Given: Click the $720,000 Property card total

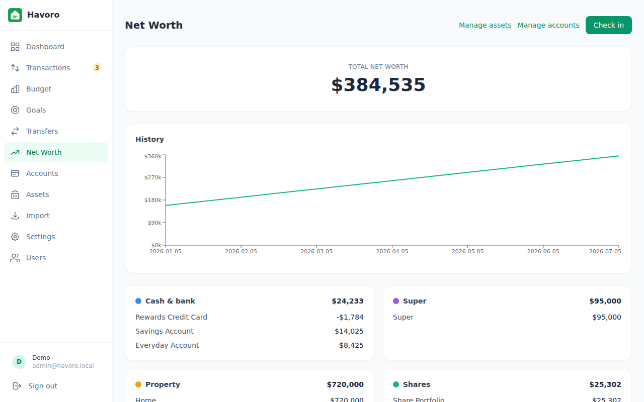Looking at the screenshot, I should pos(345,384).
